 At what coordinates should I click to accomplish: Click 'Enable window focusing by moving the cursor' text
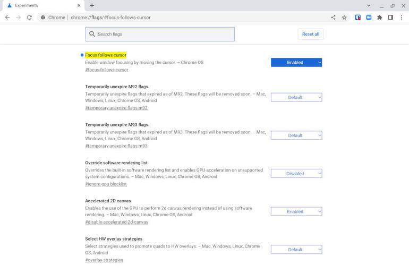pos(131,63)
